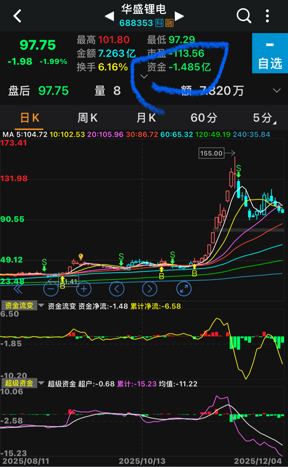Tap the 换手 6.16% value

tap(113, 67)
